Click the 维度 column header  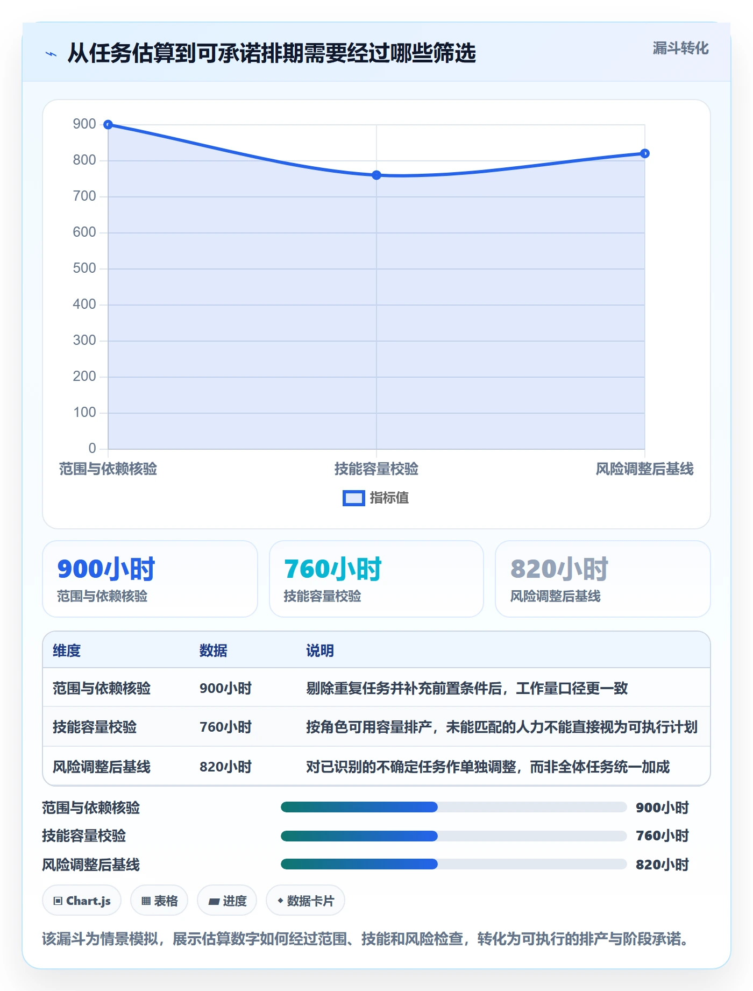tap(67, 650)
